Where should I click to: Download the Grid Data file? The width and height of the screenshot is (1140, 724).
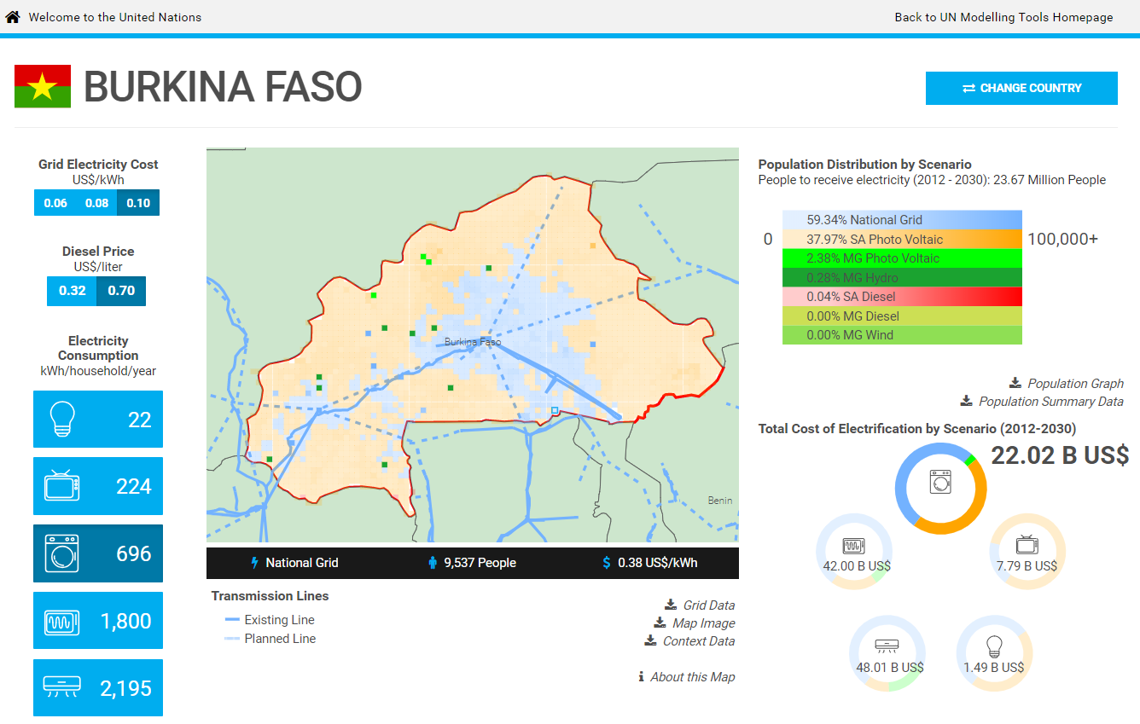(x=707, y=605)
